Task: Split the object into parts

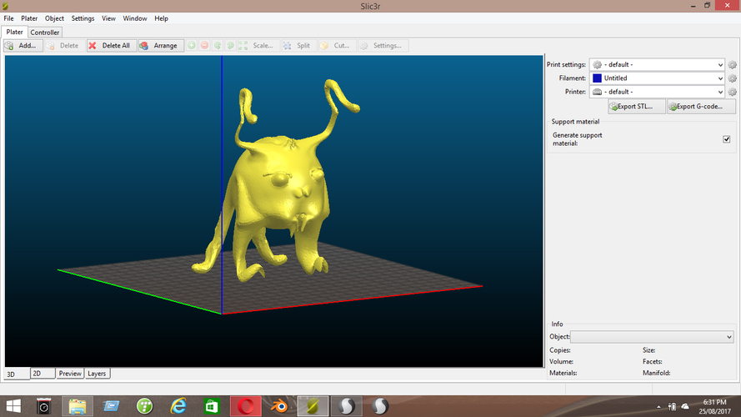Action: point(298,45)
